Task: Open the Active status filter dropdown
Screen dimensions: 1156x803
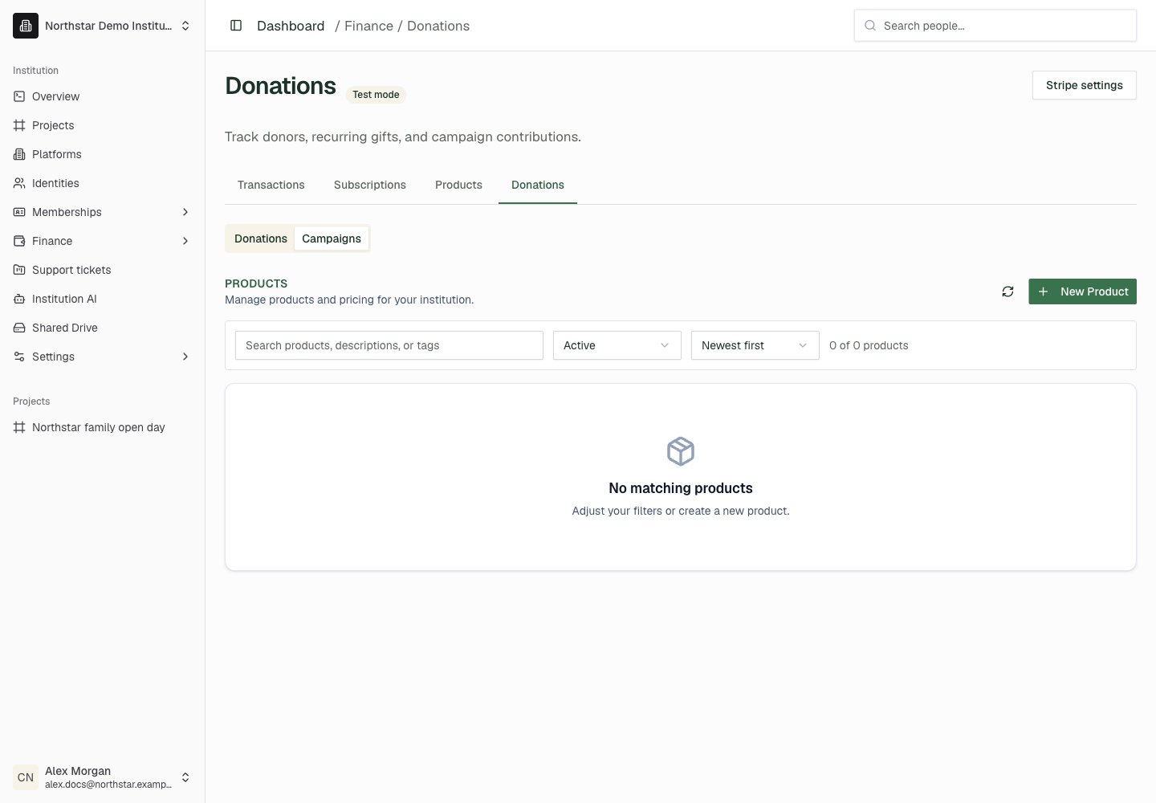Action: coord(617,345)
